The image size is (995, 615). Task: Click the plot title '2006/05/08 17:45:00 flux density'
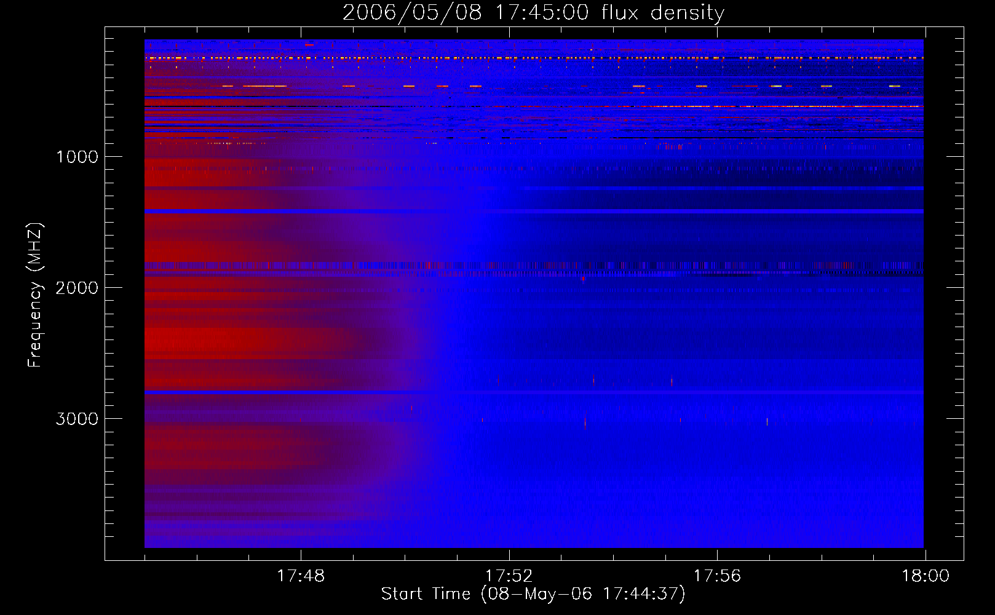pyautogui.click(x=533, y=12)
